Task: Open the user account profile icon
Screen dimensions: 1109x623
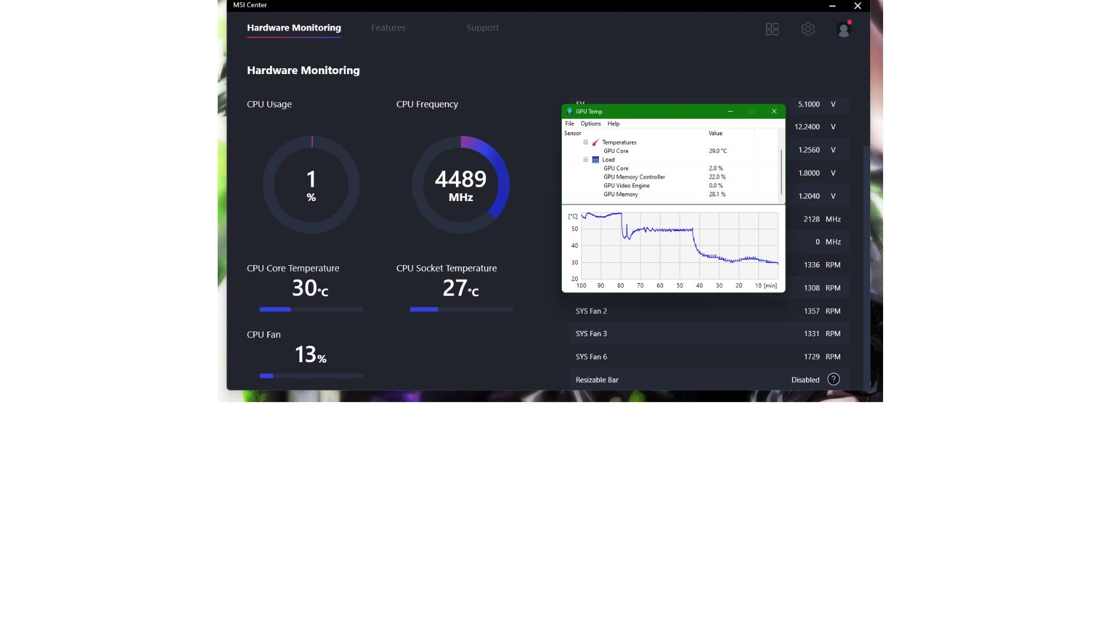Action: coord(844,29)
